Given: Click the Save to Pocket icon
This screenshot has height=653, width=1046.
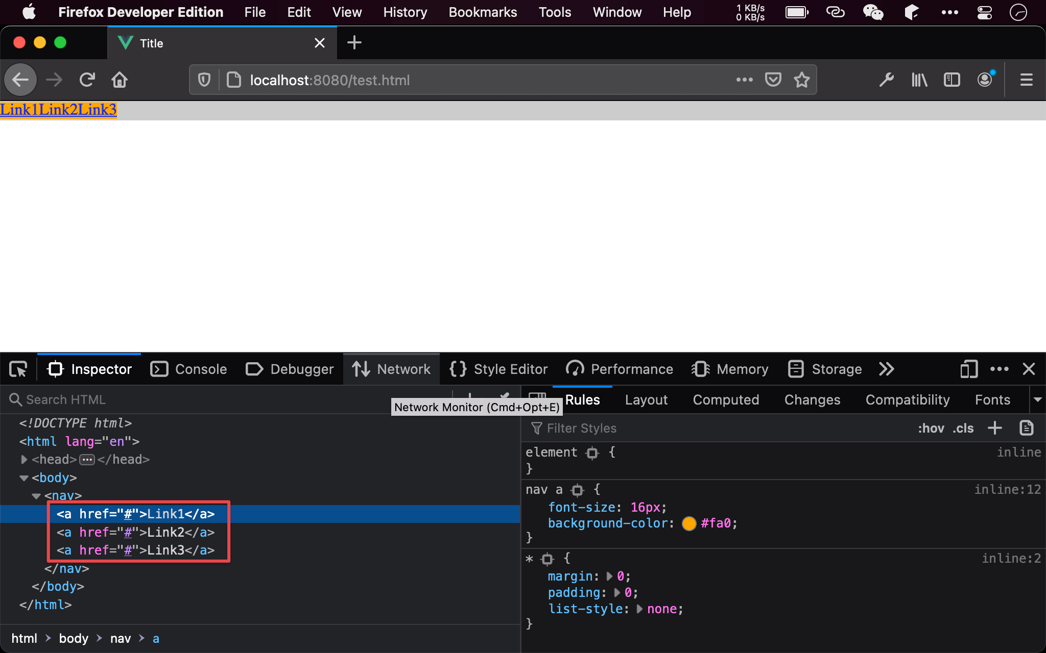Looking at the screenshot, I should point(773,80).
